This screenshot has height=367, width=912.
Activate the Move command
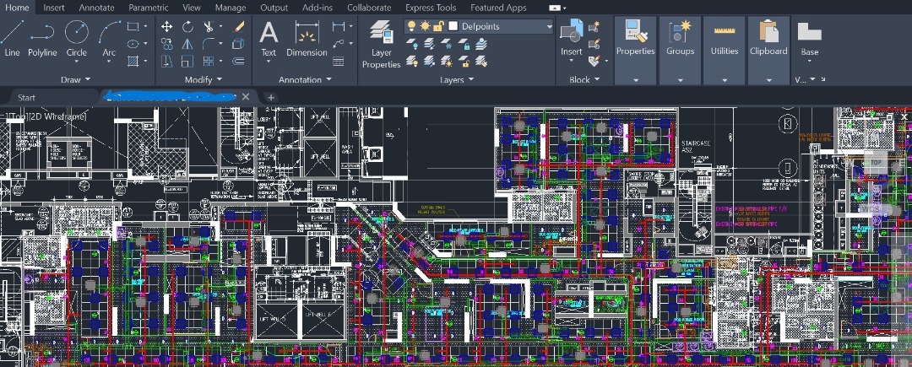pyautogui.click(x=167, y=27)
